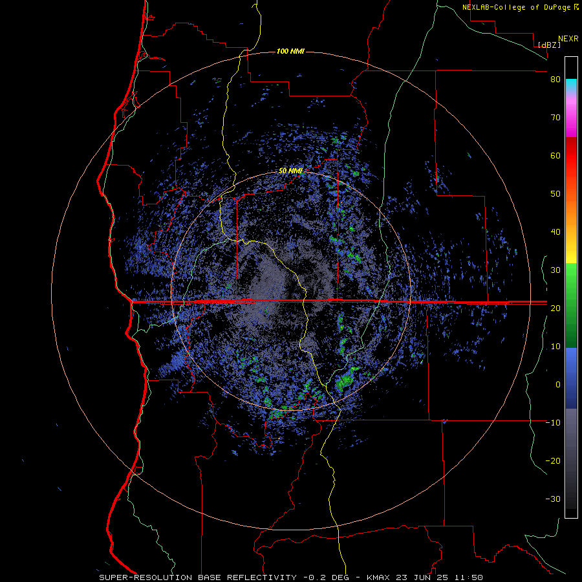Click the 40 value on the dBZ scale

[x=555, y=232]
